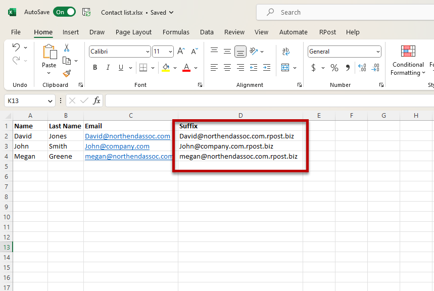Toggle Italic formatting

[108, 68]
